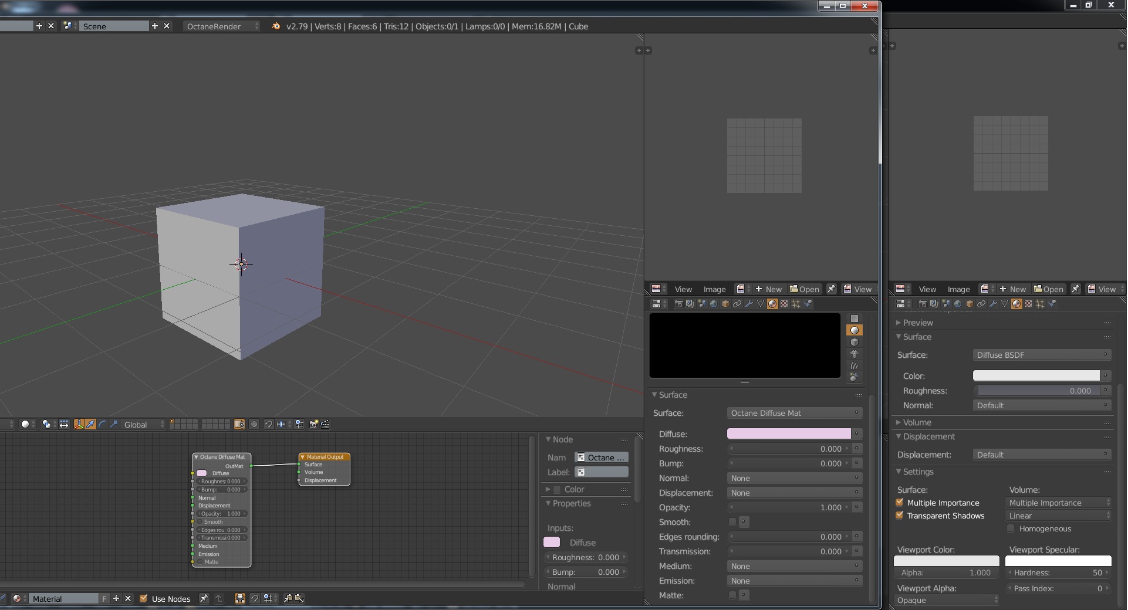Open Mesh Data tab in front window properties
Image resolution: width=1128 pixels, height=610 pixels.
point(761,304)
